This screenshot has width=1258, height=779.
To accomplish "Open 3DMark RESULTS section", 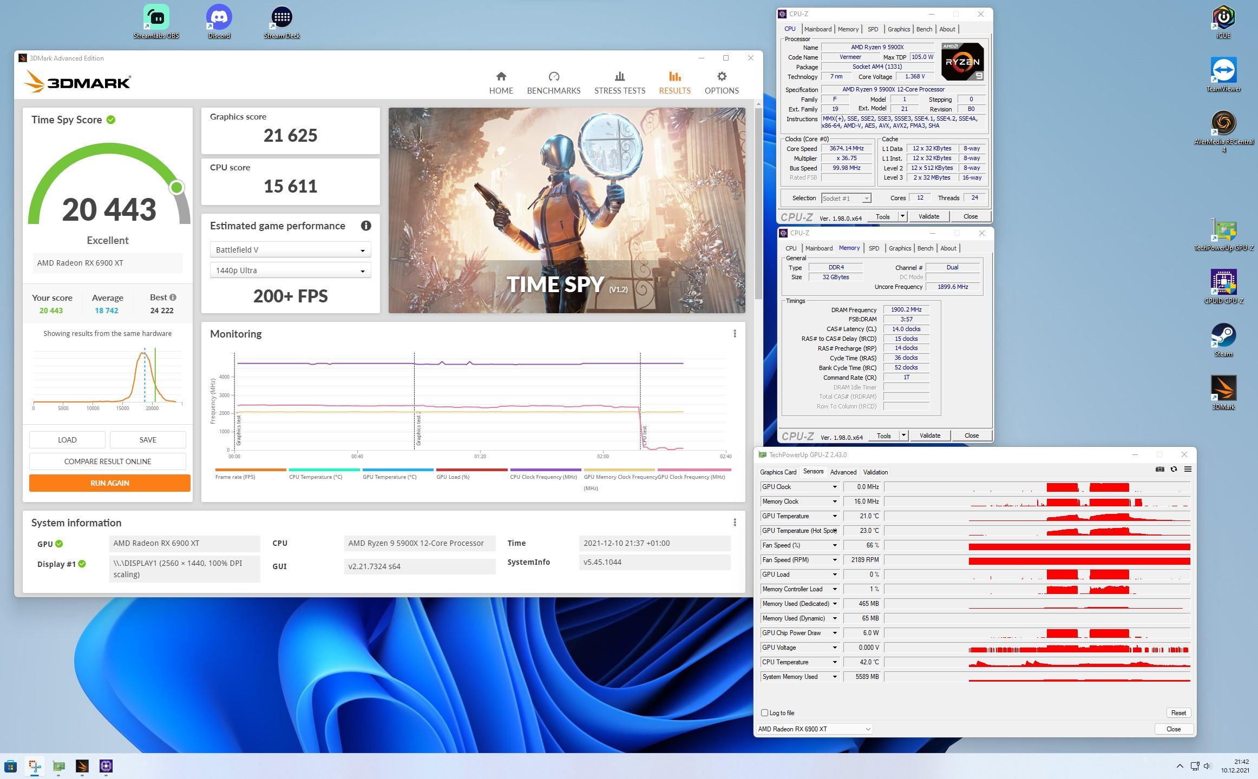I will (674, 83).
